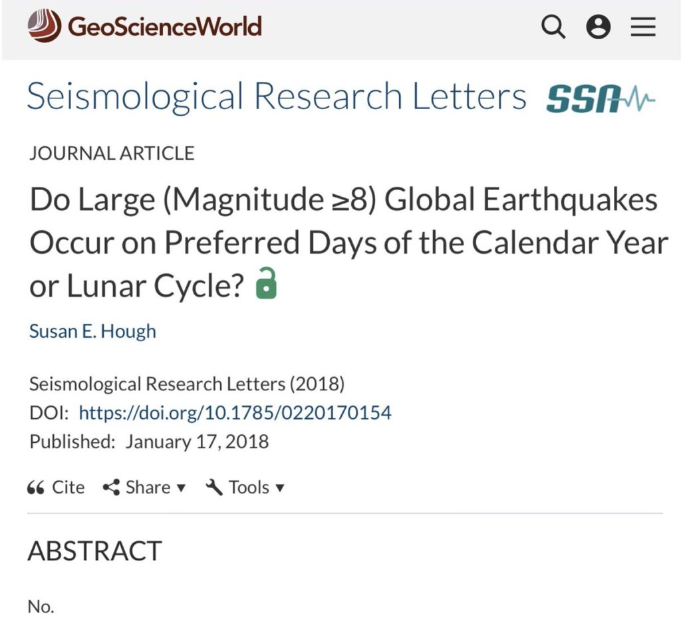Click the article title about Global Earthquakes
Image resolution: width=681 pixels, height=639 pixels.
pyautogui.click(x=348, y=242)
